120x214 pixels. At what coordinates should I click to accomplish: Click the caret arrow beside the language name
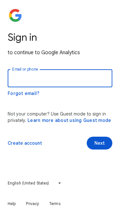(x=60, y=183)
